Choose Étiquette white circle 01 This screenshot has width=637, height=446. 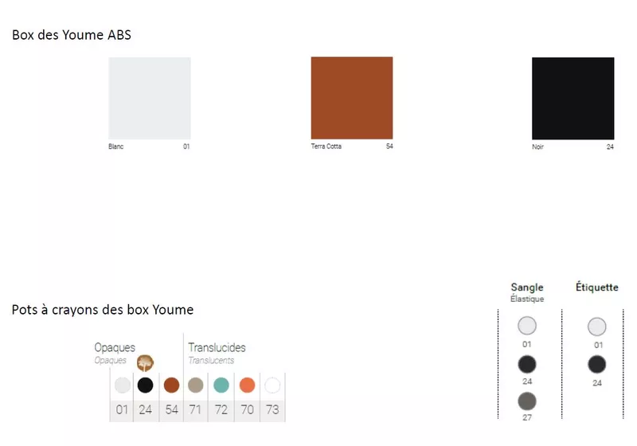click(x=597, y=327)
